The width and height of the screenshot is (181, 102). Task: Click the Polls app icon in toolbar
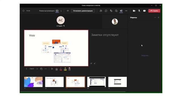click(x=121, y=11)
